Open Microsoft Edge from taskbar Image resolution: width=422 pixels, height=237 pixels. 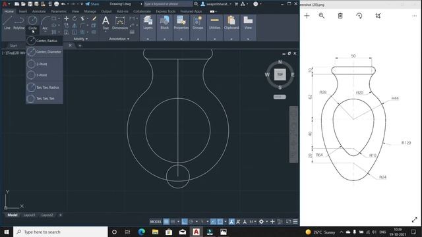142,232
